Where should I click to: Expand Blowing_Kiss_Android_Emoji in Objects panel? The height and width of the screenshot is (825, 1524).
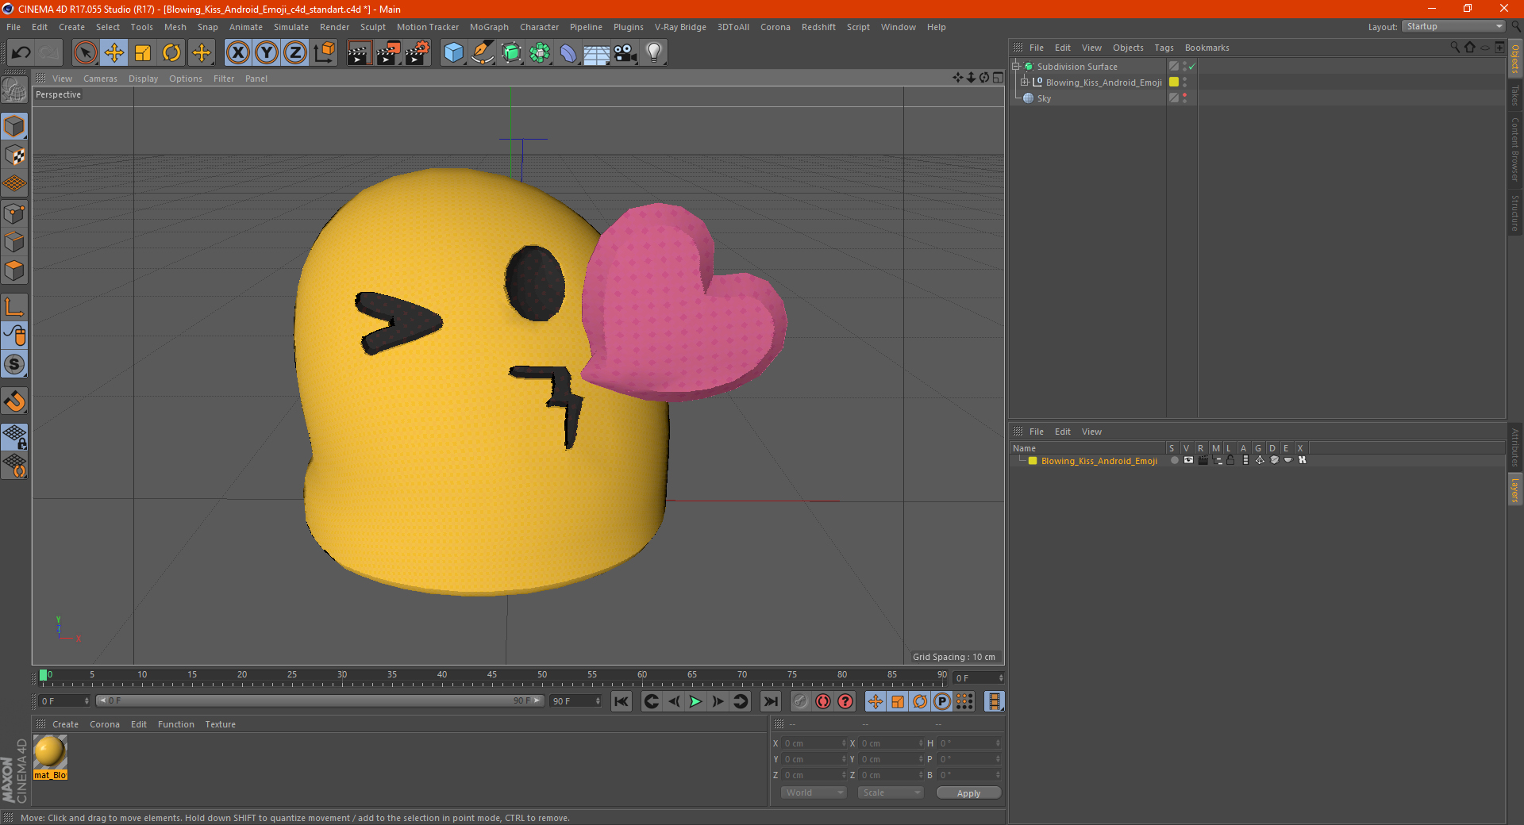tap(1025, 82)
